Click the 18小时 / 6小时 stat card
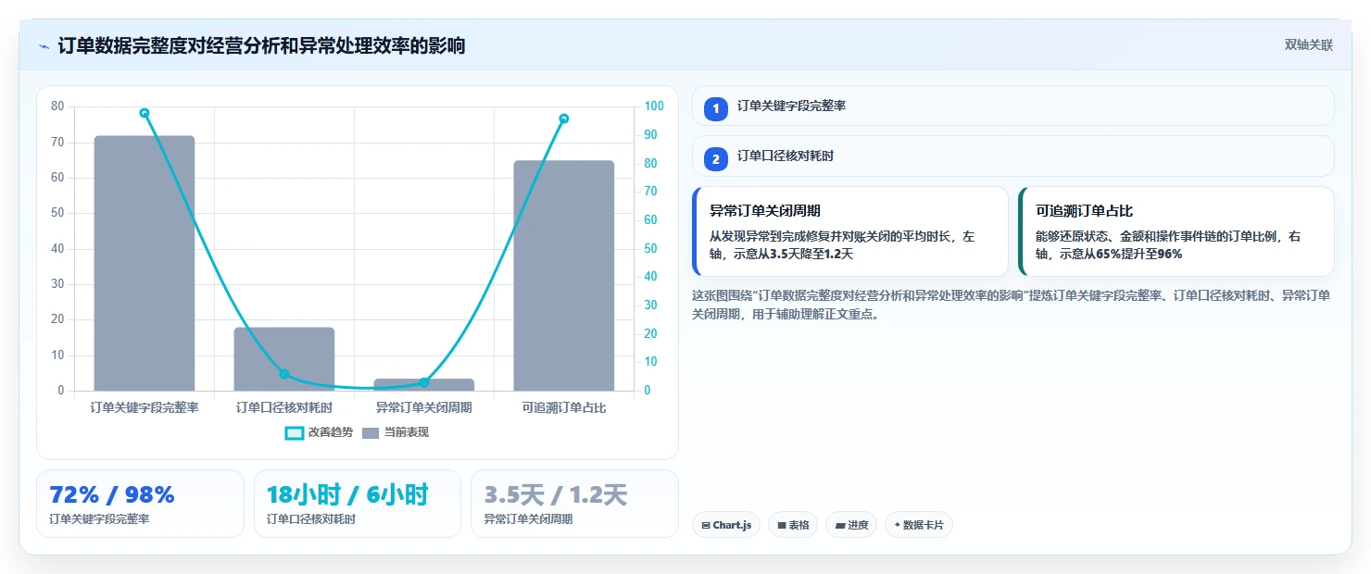Viewport: 1371px width, 574px height. click(358, 504)
